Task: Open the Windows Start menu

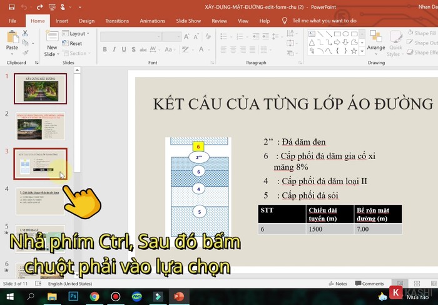Action: [x=10, y=296]
